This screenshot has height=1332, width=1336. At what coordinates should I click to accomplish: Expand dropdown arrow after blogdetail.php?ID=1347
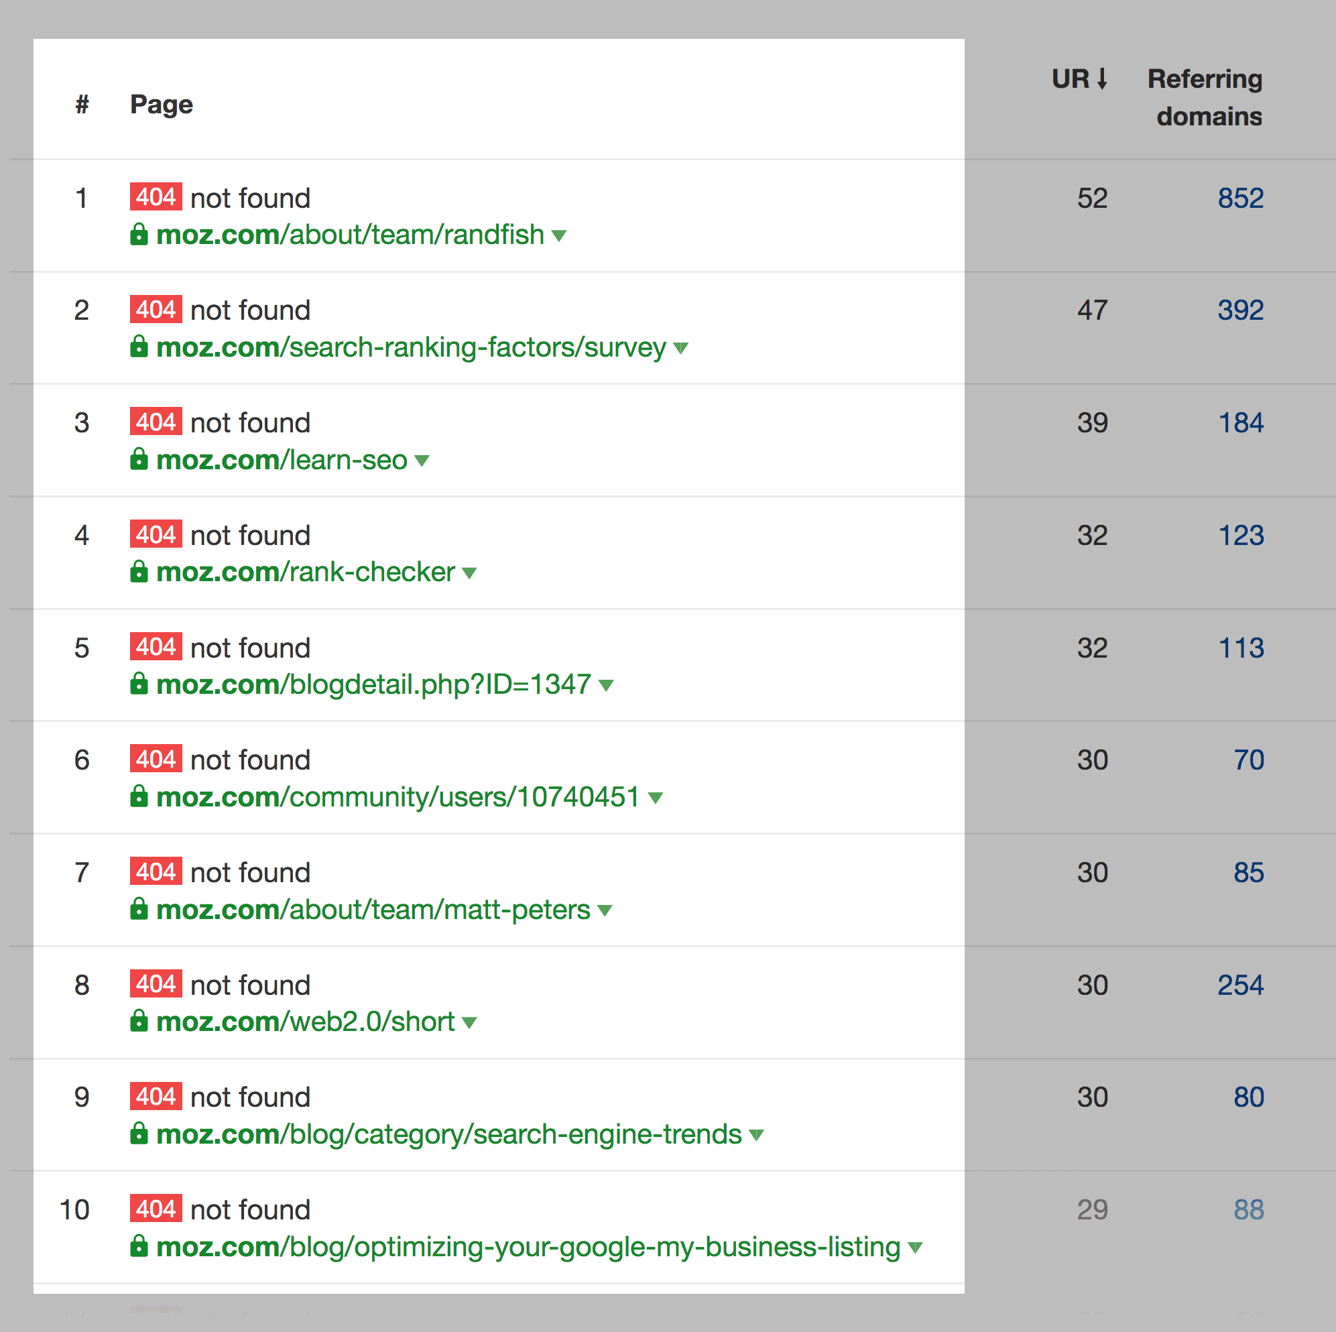point(607,686)
